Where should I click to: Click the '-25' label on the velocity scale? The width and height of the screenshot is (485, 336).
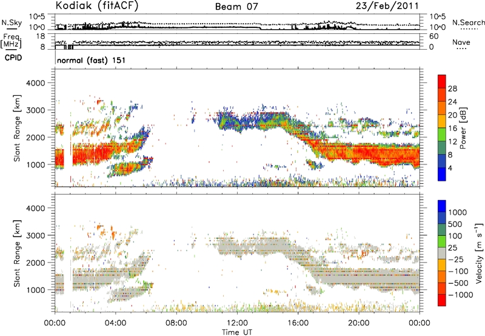(x=457, y=260)
